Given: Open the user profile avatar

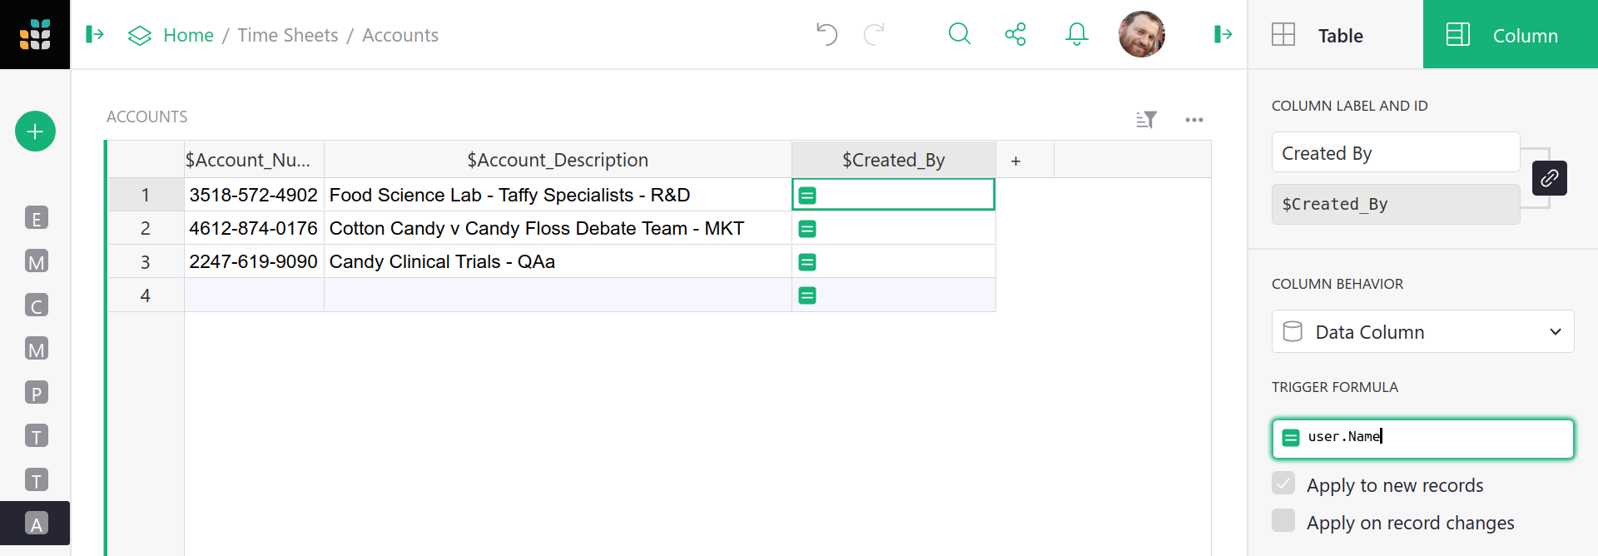Looking at the screenshot, I should [1141, 34].
